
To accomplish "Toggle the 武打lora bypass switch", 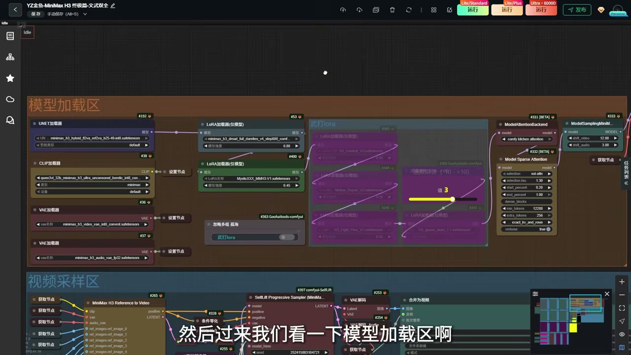I will (286, 237).
